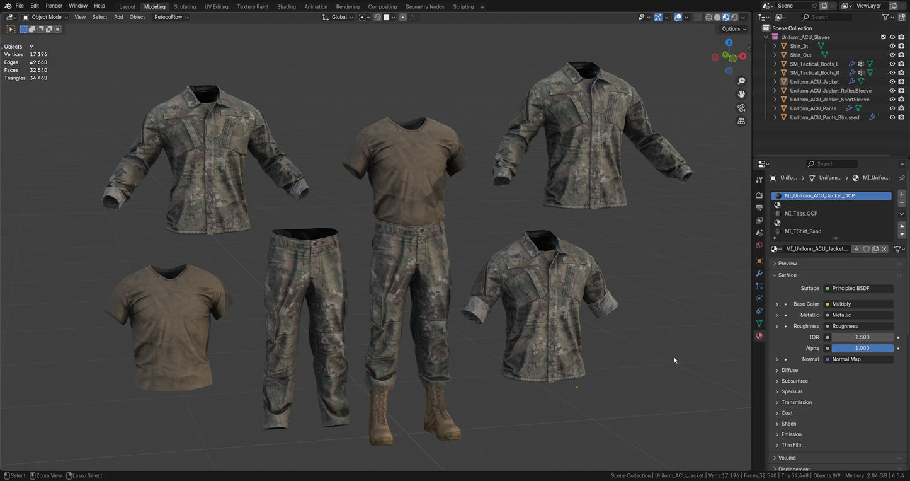Click the viewport zoom magnifier gizmo
The image size is (910, 481).
coord(741,81)
